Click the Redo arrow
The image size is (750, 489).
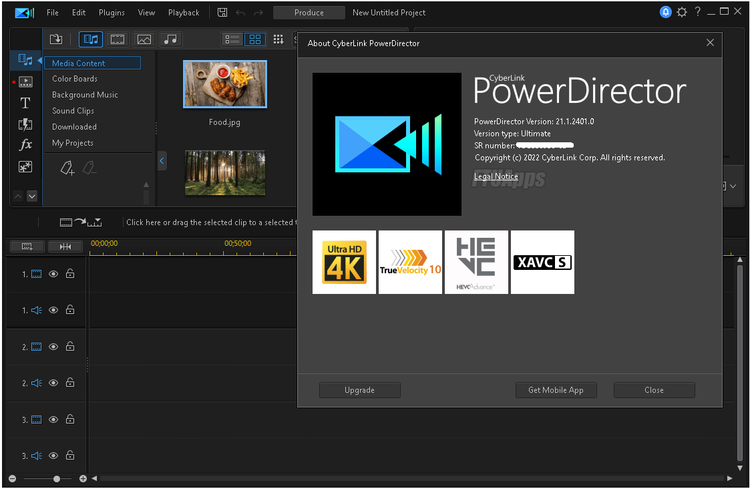pos(258,13)
